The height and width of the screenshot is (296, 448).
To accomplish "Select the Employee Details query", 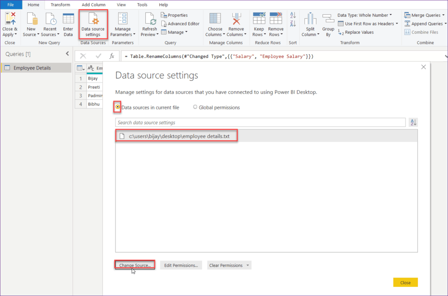I will [x=36, y=68].
